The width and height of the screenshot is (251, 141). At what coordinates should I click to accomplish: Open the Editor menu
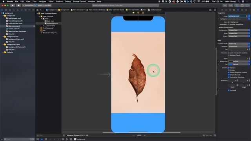(x=51, y=2)
